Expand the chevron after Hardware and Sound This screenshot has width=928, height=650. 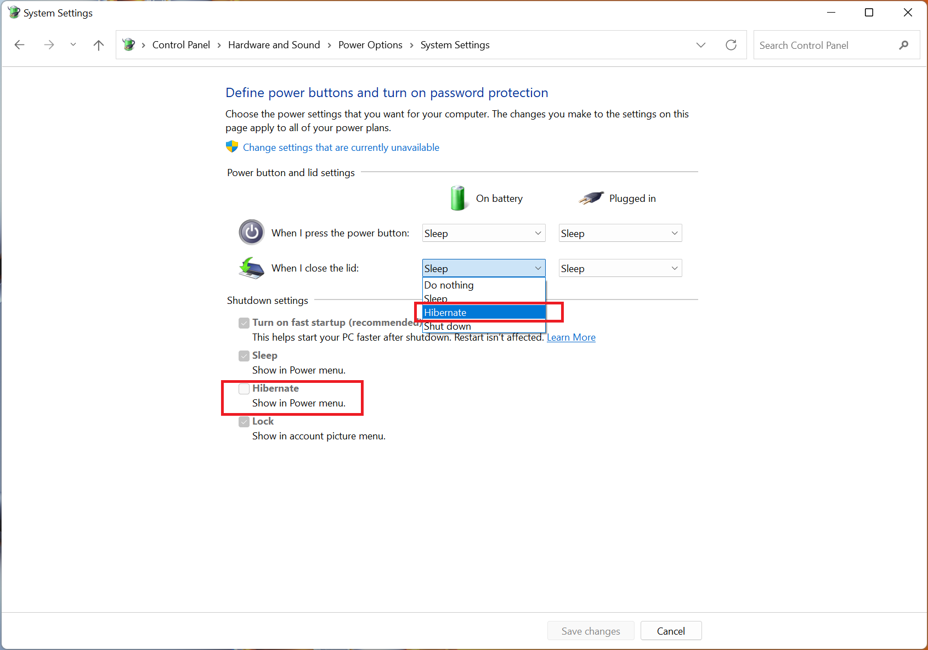(x=329, y=45)
